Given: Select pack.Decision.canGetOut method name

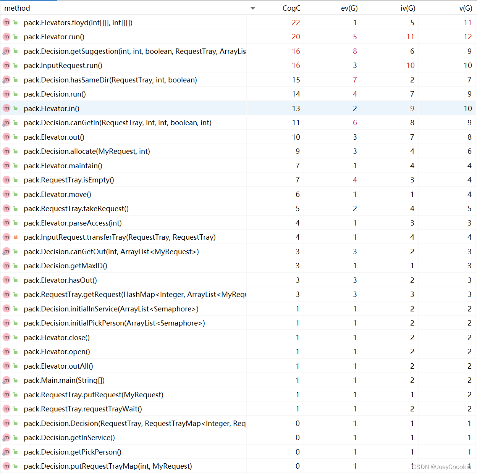Looking at the screenshot, I should click(111, 252).
